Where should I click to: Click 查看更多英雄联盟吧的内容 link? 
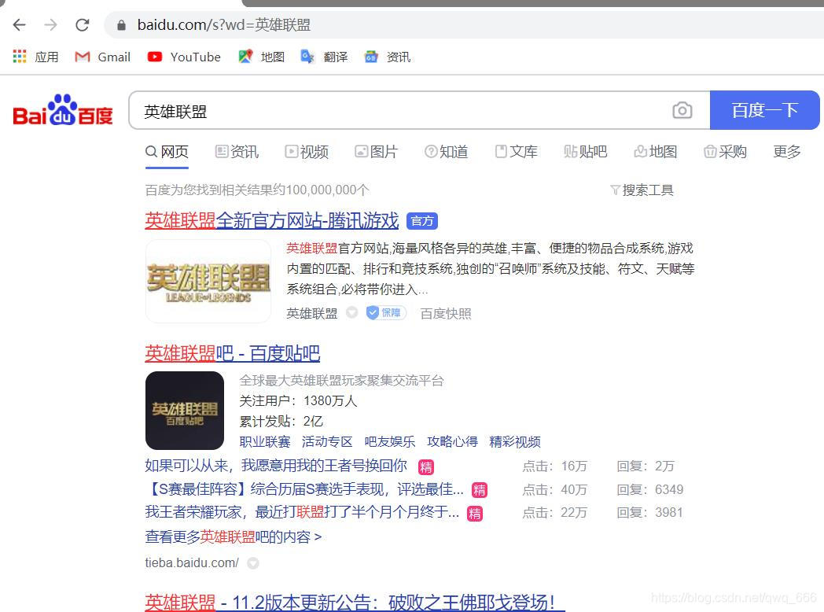click(x=234, y=536)
